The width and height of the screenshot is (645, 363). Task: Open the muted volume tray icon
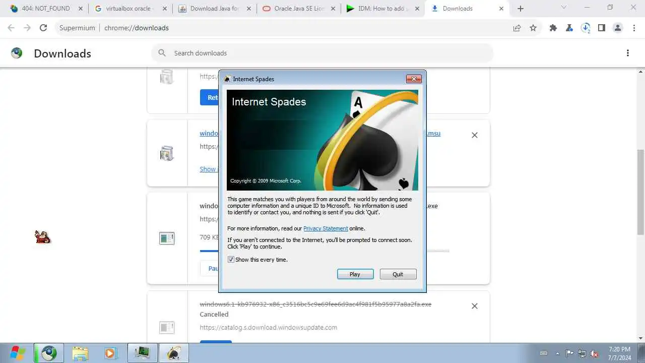click(595, 353)
